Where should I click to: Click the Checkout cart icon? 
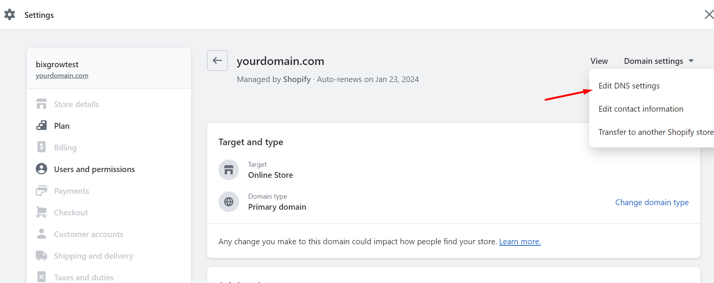(x=41, y=212)
